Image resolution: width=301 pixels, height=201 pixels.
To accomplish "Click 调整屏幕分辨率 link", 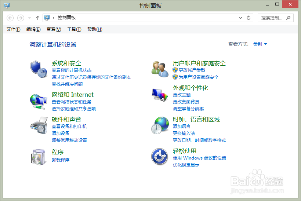I will 188,109.
